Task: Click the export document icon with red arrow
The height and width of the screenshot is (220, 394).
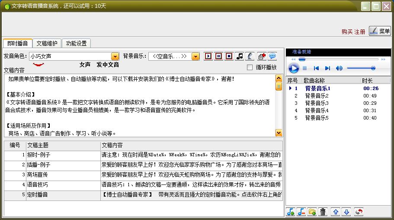Action: tap(262, 56)
